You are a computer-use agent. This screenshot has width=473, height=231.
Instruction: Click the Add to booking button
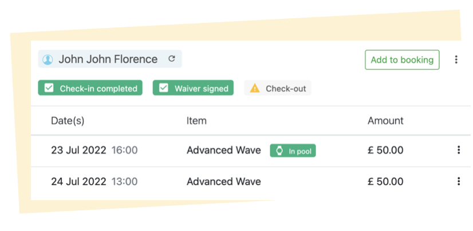click(x=402, y=59)
